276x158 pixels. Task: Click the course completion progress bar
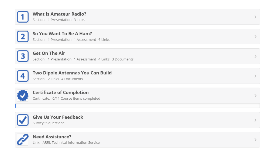[x=137, y=106]
